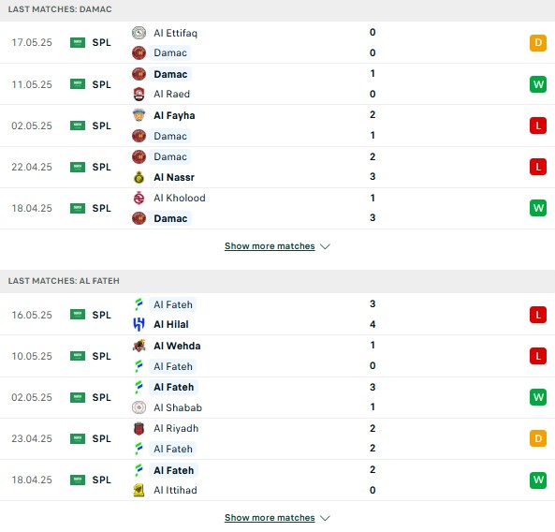Click the chevron beside Damac's Show more matches
This screenshot has width=555, height=532.
coord(325,246)
